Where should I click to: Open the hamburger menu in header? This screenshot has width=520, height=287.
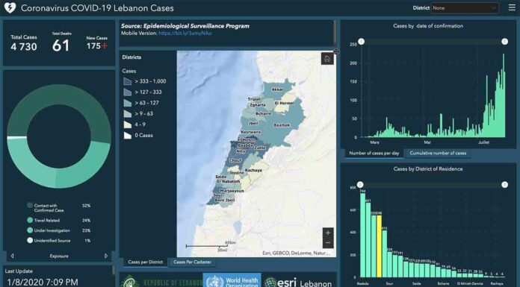[x=512, y=7]
